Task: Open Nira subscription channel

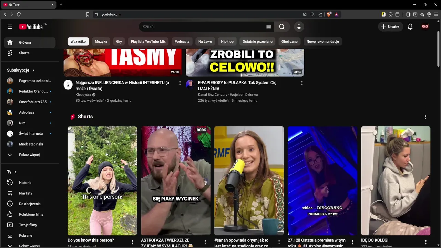Action: click(30, 123)
